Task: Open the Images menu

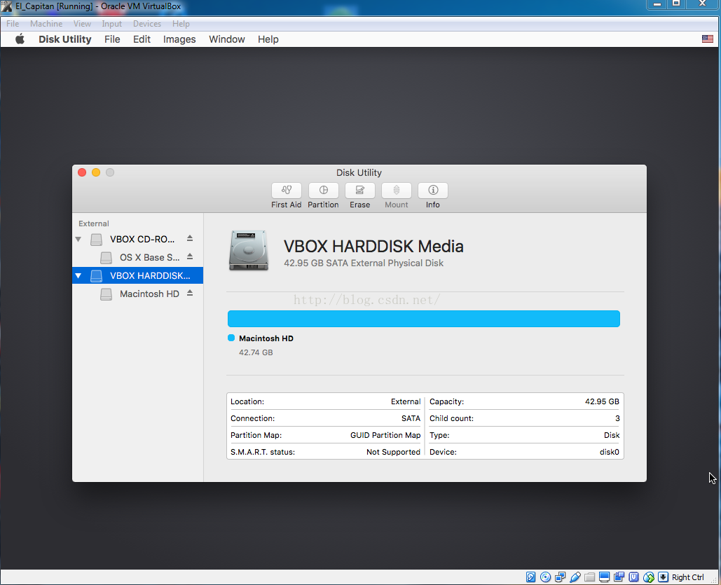Action: (x=179, y=39)
